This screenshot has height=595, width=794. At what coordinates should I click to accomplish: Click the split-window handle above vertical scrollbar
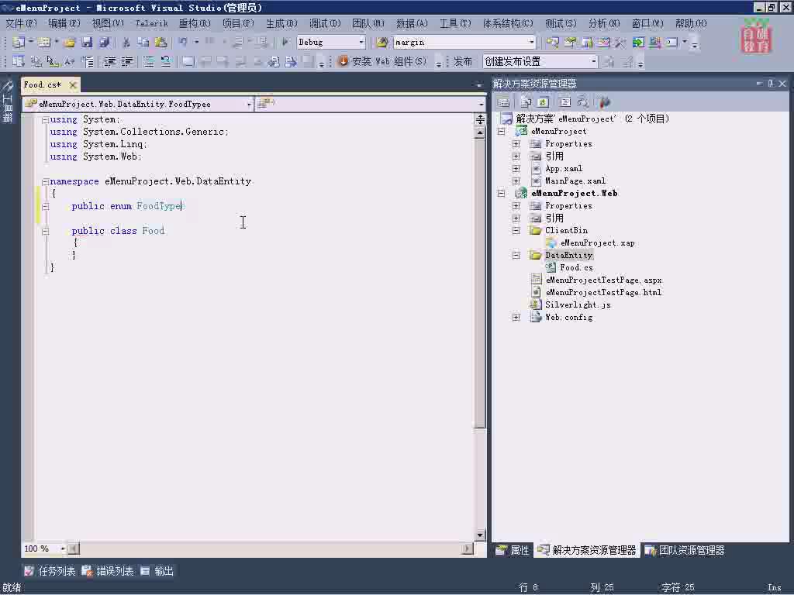coord(480,120)
